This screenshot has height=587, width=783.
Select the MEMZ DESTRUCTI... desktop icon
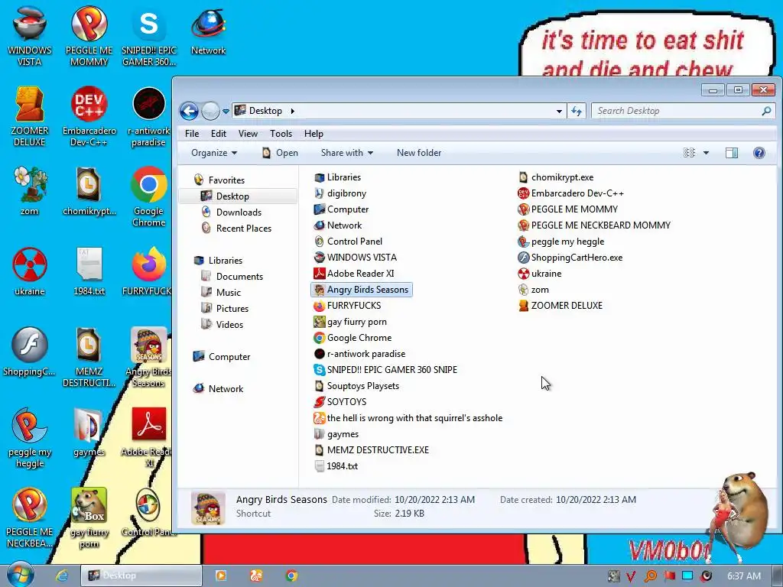click(x=89, y=357)
